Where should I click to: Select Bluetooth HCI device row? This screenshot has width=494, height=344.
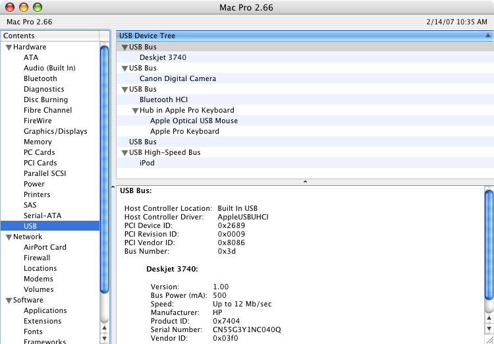click(305, 100)
